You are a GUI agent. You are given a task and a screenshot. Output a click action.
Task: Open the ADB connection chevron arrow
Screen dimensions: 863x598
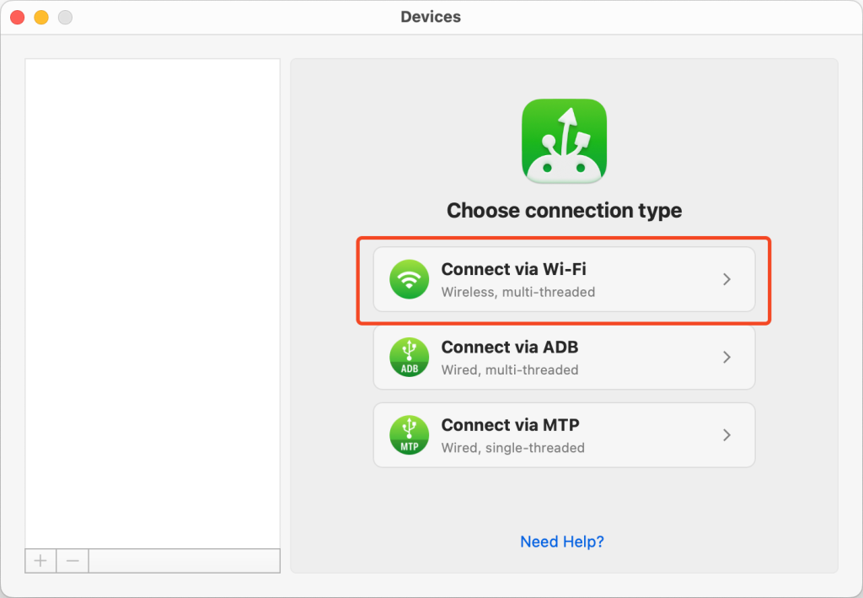(727, 358)
